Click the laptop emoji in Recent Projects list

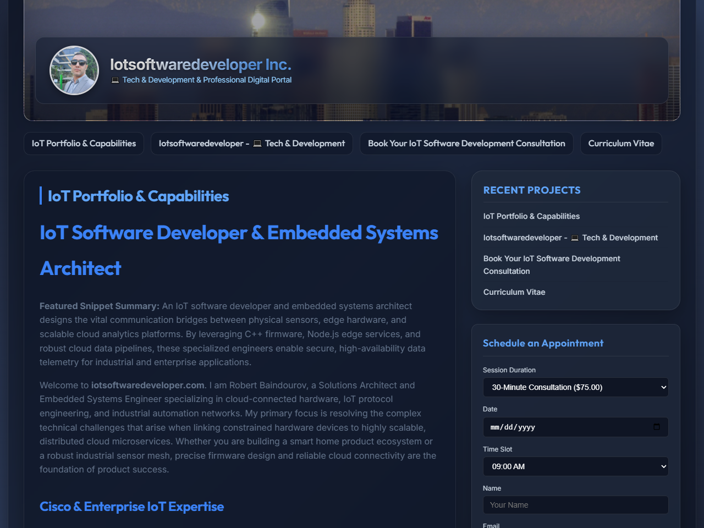coord(575,238)
